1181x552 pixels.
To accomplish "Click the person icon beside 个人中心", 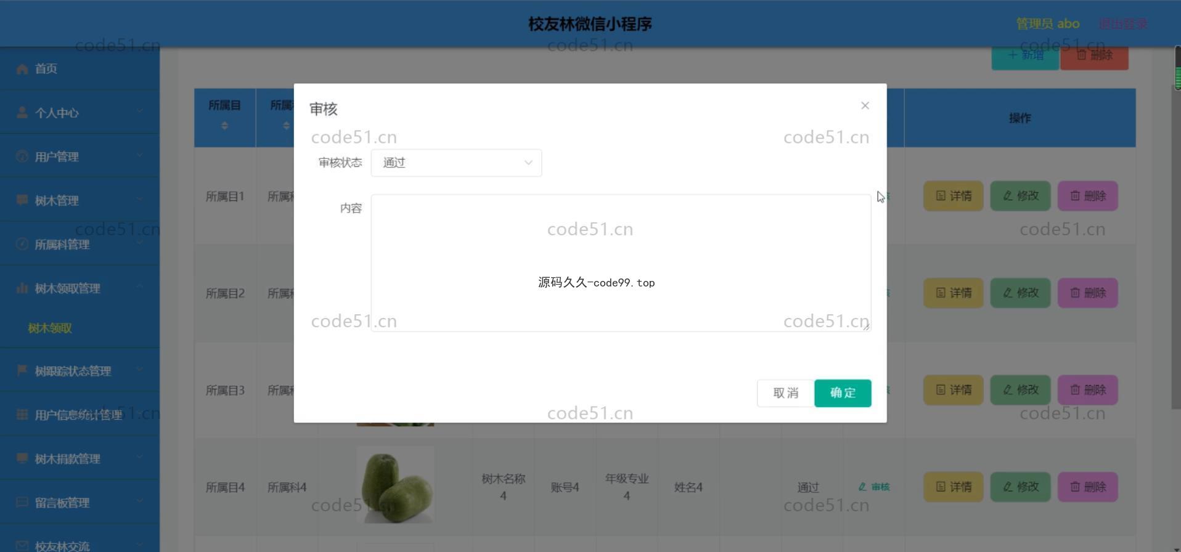I will (x=22, y=112).
